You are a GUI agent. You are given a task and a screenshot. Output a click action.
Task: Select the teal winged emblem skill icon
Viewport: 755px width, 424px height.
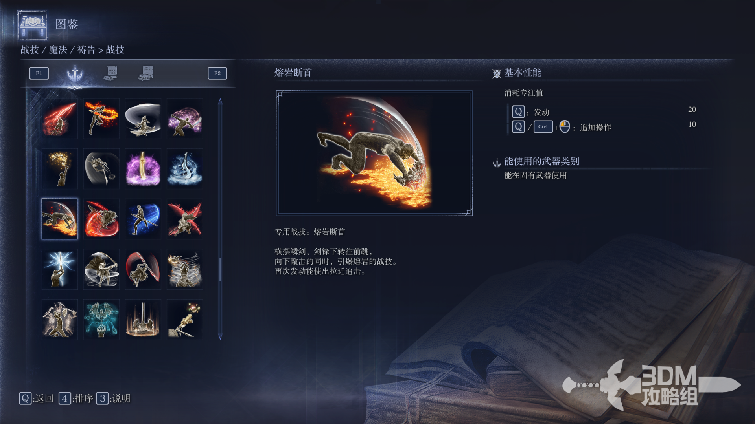[101, 319]
